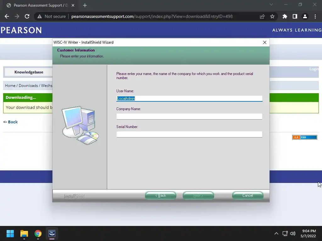The height and width of the screenshot is (241, 322).
Task: Click the network icon in system tray
Action: coord(285,233)
